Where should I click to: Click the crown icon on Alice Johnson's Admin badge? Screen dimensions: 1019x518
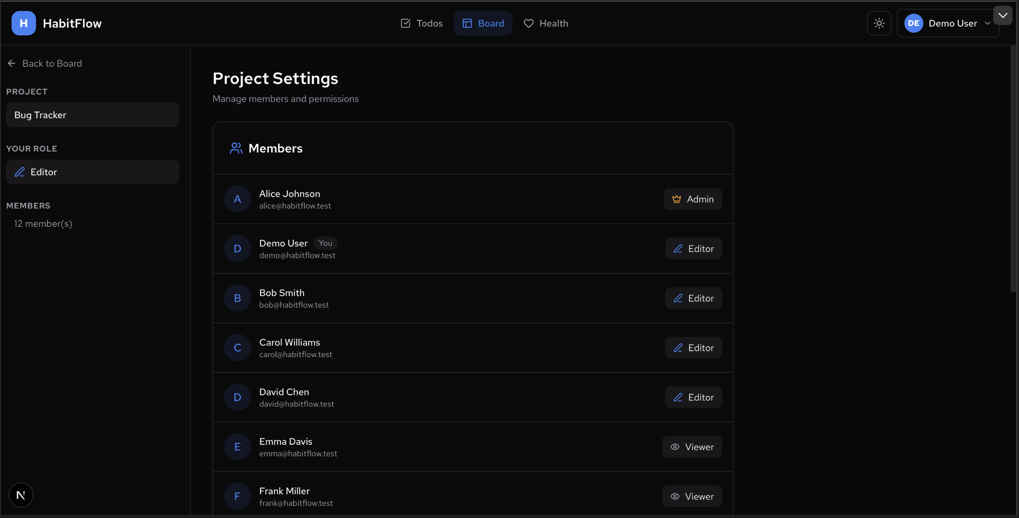(676, 199)
